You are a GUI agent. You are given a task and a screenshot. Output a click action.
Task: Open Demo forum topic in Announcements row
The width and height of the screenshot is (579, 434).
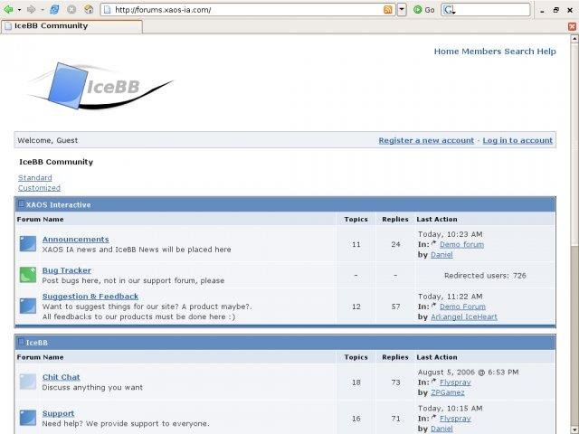pyautogui.click(x=461, y=244)
